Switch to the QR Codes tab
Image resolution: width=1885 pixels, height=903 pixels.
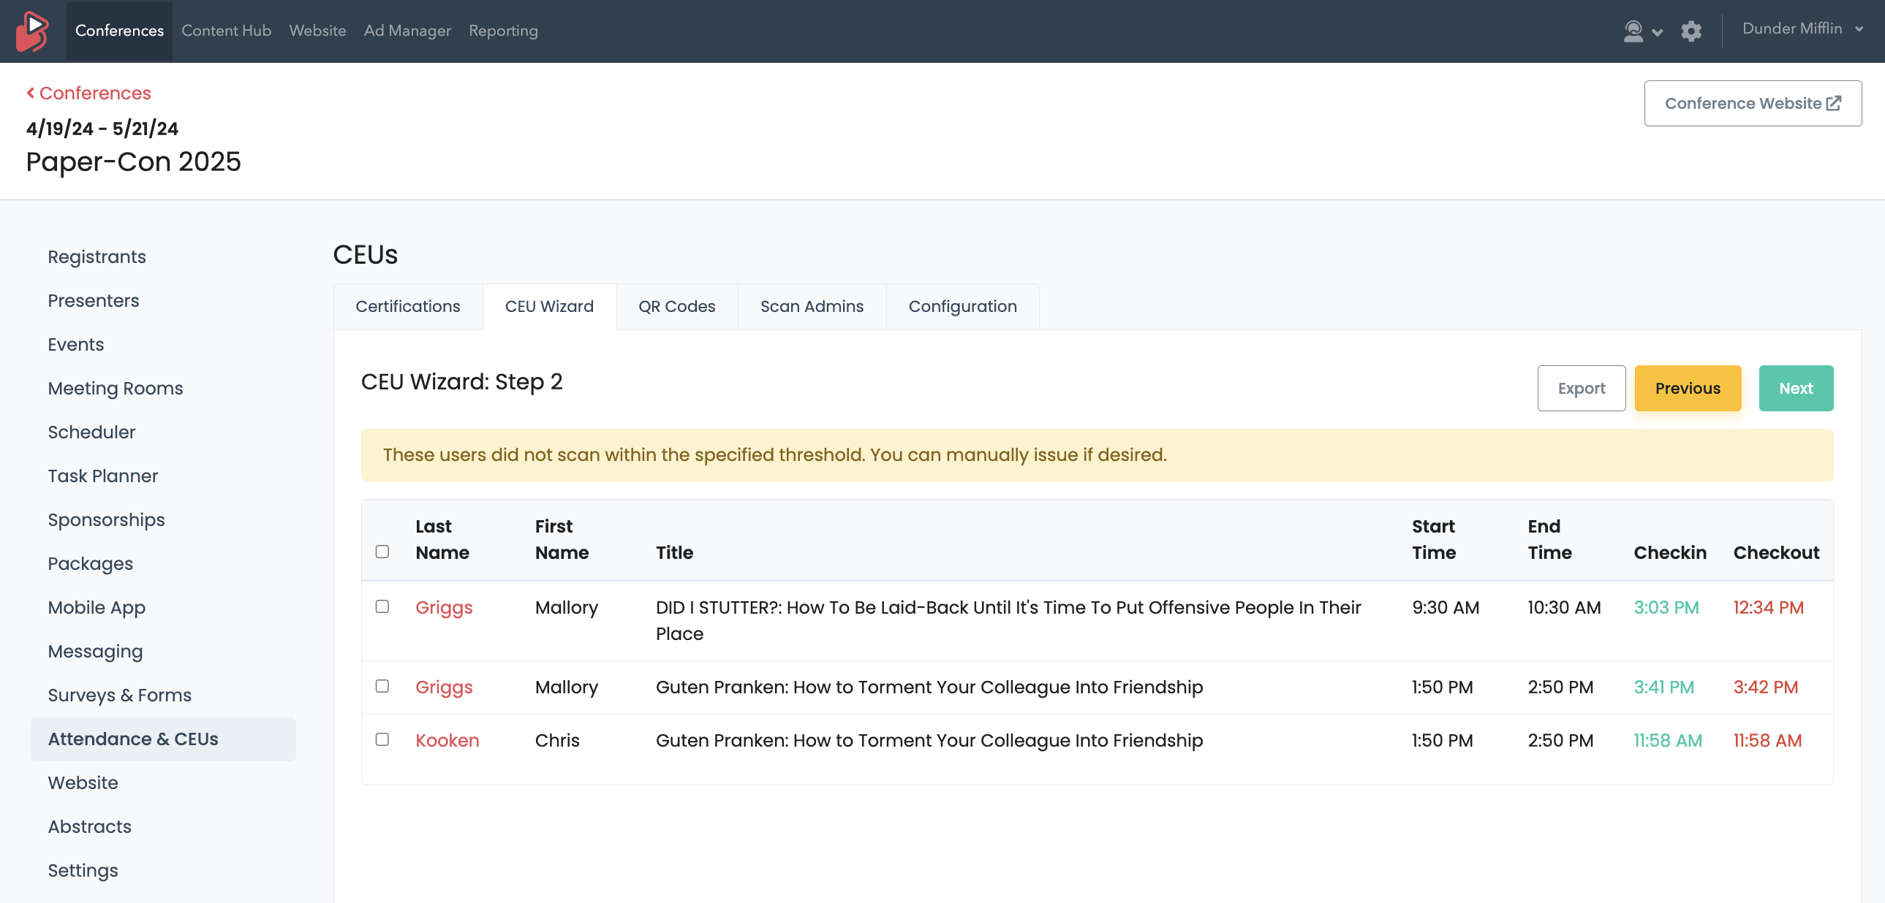[676, 306]
